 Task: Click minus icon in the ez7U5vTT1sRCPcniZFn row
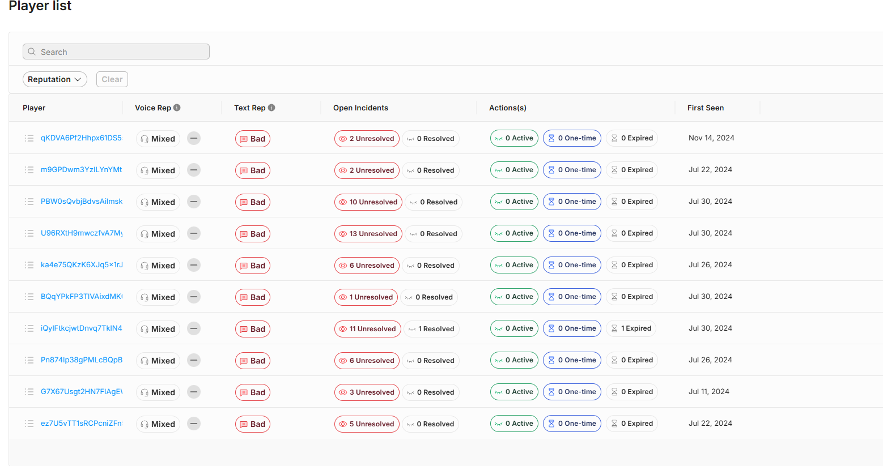194,424
